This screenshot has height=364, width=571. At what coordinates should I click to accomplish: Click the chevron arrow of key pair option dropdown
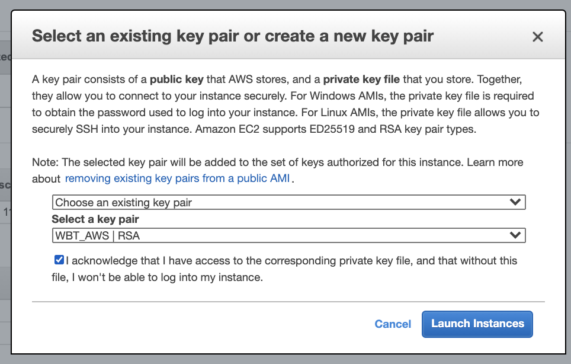515,202
